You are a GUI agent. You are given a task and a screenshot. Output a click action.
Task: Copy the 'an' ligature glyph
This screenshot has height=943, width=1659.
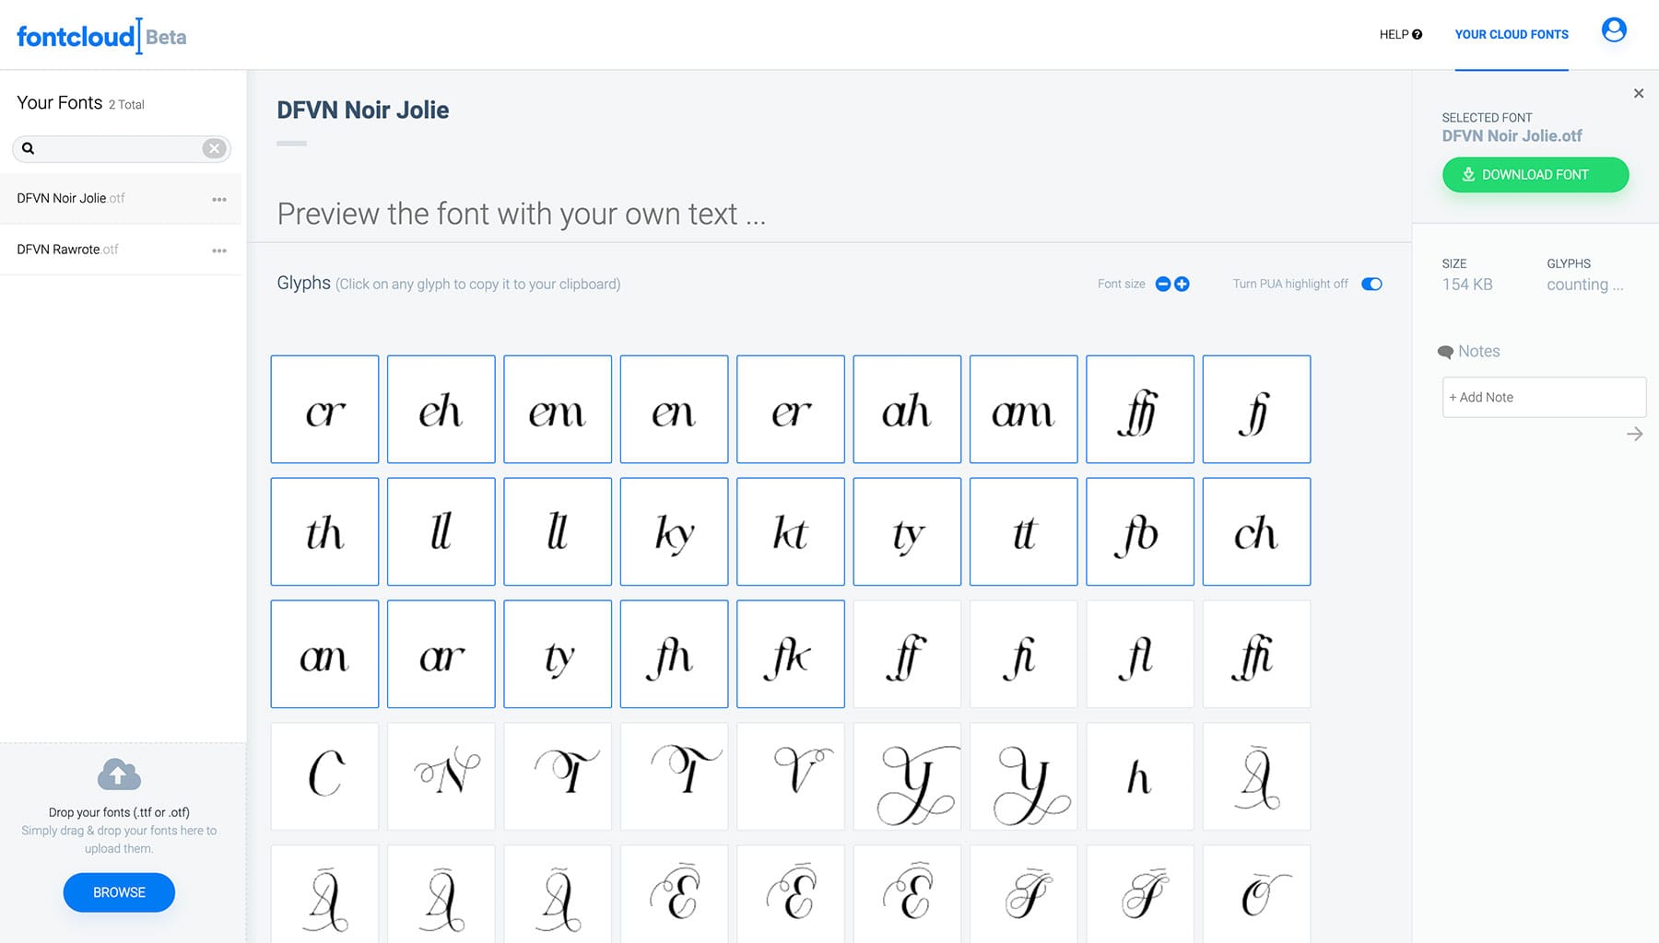(x=324, y=654)
